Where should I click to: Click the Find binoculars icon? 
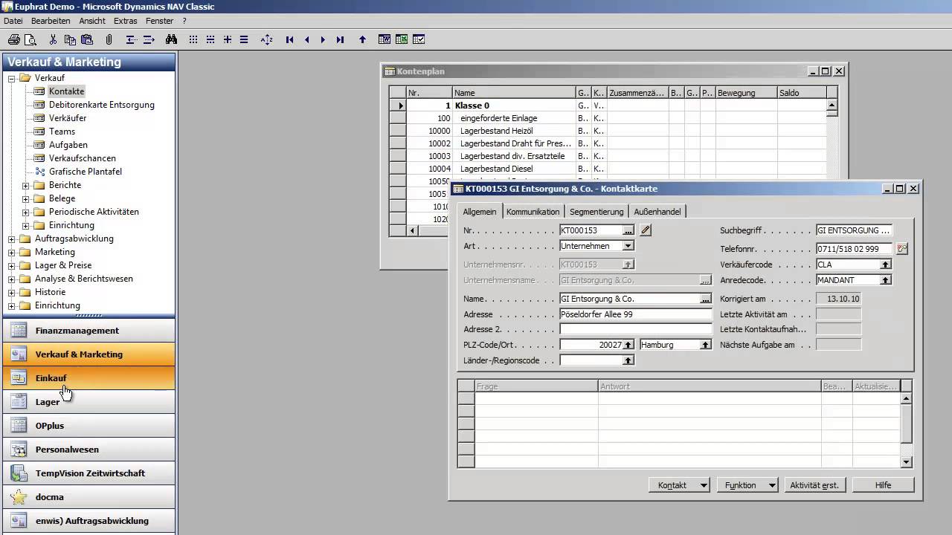(x=171, y=39)
